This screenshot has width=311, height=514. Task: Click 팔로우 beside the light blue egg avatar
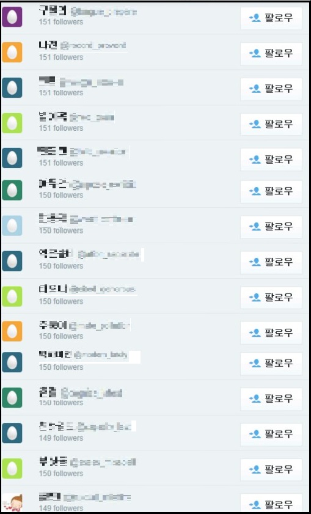(x=271, y=227)
